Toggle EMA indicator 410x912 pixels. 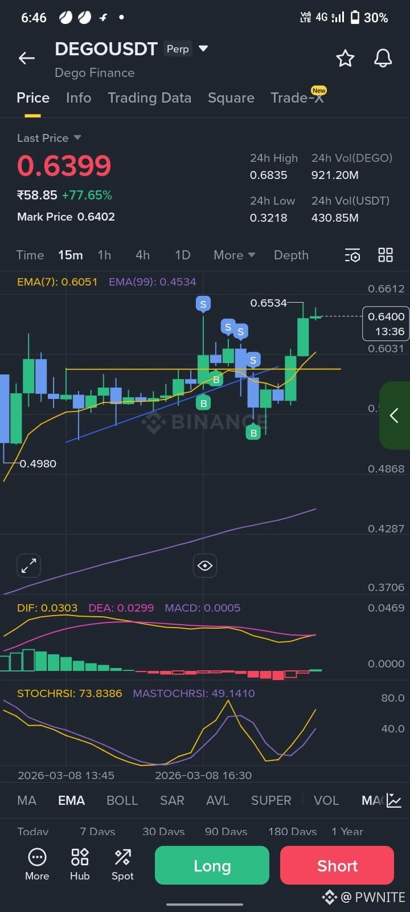(x=71, y=800)
